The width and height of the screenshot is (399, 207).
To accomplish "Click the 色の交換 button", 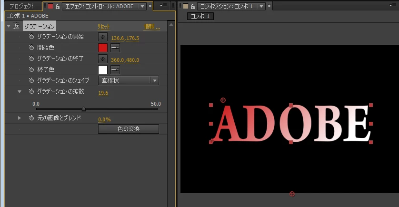I will (x=129, y=129).
